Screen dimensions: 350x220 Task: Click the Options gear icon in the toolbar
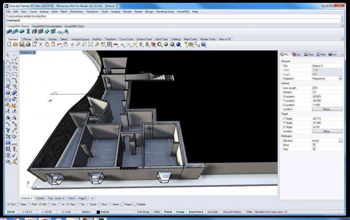tap(191, 44)
